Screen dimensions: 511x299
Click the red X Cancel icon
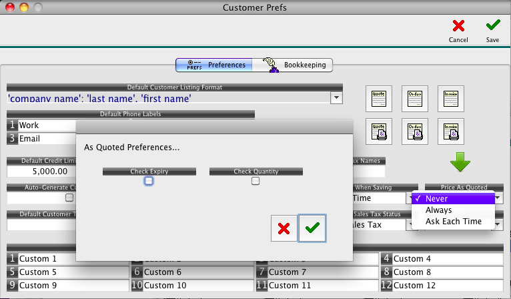(458, 26)
